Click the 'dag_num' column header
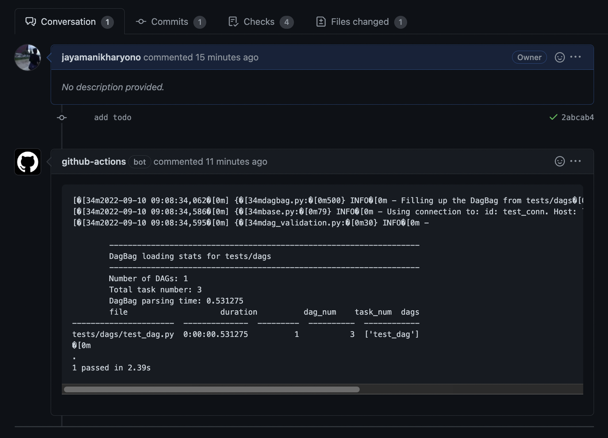Viewport: 608px width, 438px height. 320,312
